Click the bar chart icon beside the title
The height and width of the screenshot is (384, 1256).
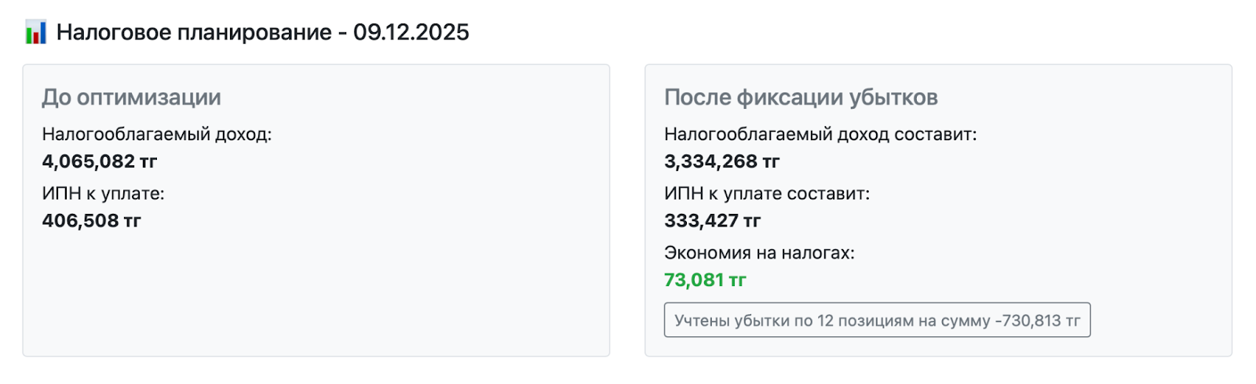(35, 32)
